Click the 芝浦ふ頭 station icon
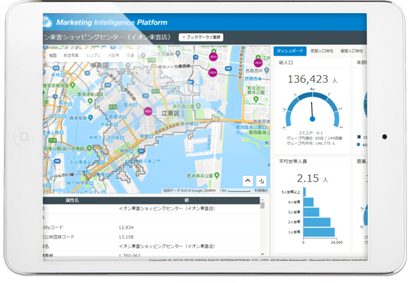408x283 pixels. (x=61, y=132)
